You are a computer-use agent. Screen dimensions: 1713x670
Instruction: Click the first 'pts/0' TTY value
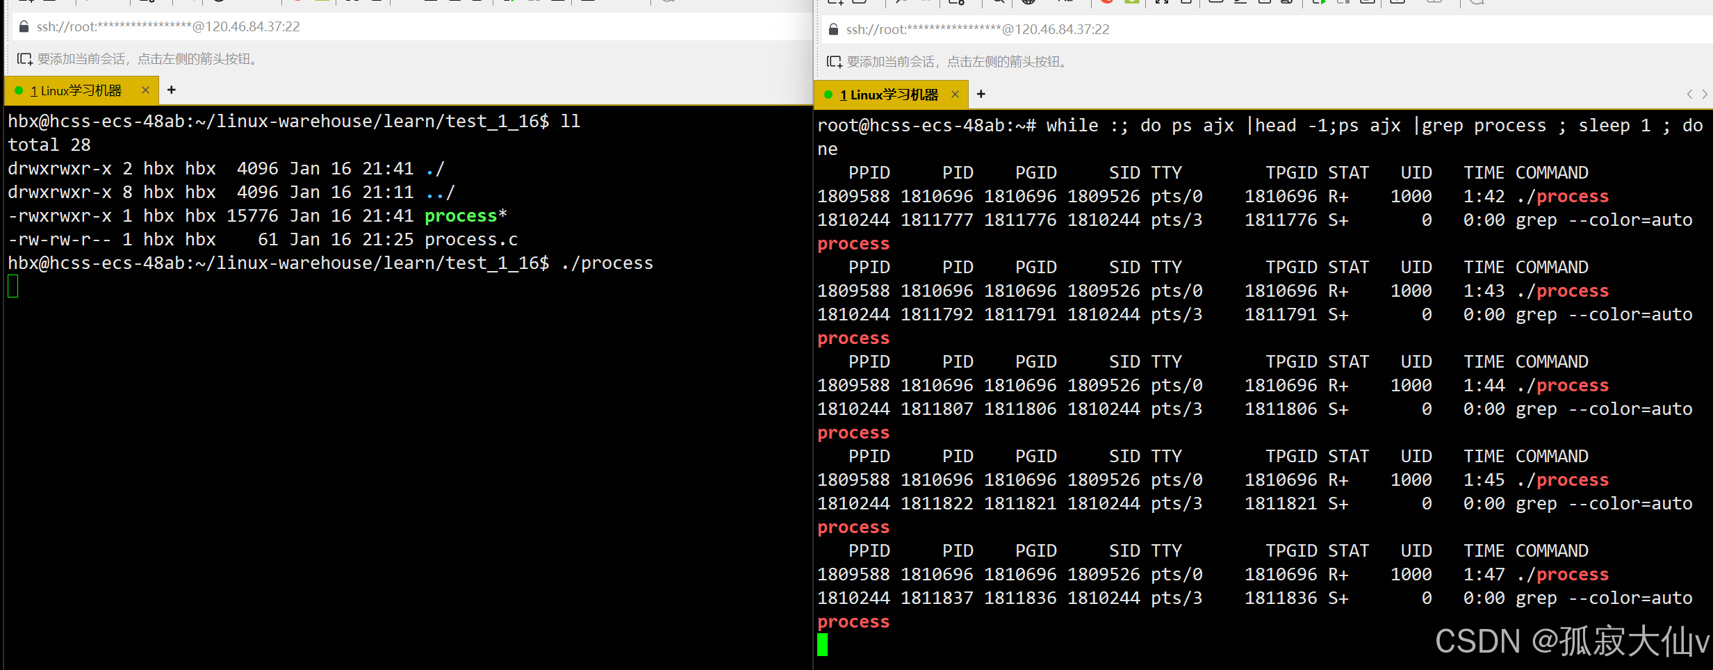pos(1177,197)
